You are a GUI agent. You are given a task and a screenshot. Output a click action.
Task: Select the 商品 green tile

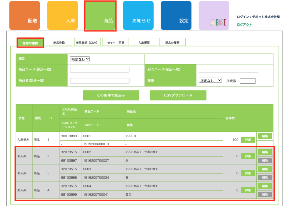[100, 16]
